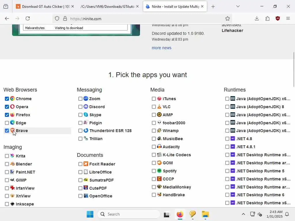Select the Ninite tab
This screenshot has width=295, height=221.
175,6
